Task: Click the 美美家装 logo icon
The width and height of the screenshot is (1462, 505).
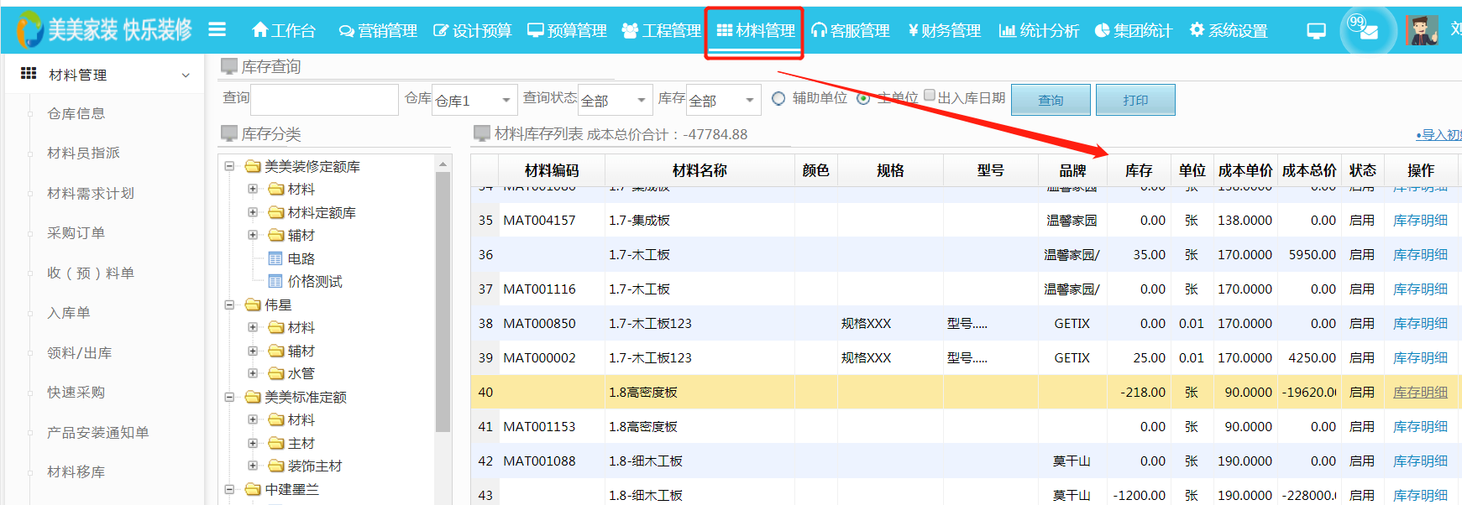Action: [29, 29]
